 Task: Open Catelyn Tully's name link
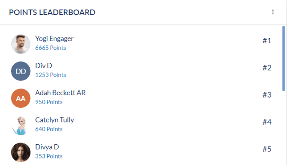click(x=55, y=120)
